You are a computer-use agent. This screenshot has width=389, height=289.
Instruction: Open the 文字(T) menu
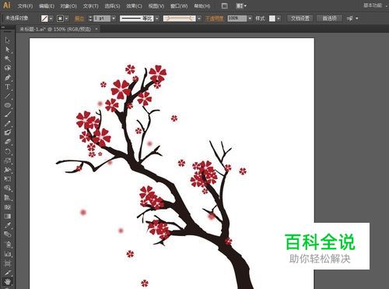tap(91, 5)
